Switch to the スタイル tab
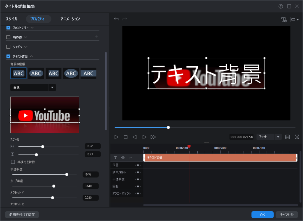The width and height of the screenshot is (303, 221). [12, 19]
